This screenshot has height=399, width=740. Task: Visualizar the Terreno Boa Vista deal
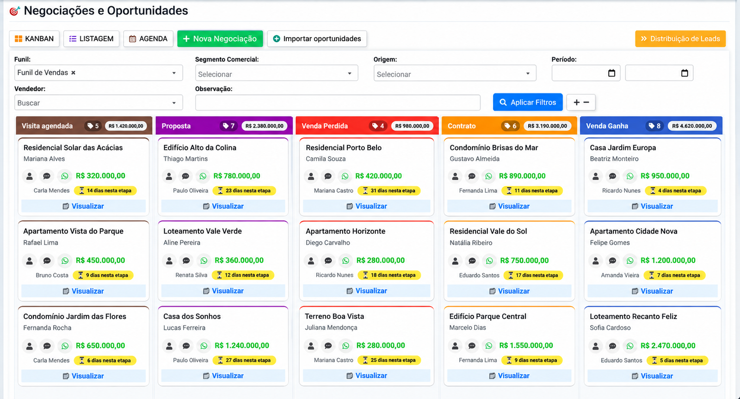(x=367, y=376)
